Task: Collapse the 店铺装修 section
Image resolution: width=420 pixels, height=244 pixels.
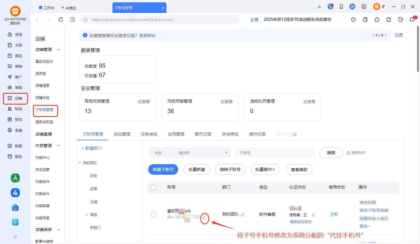Action: click(x=58, y=230)
